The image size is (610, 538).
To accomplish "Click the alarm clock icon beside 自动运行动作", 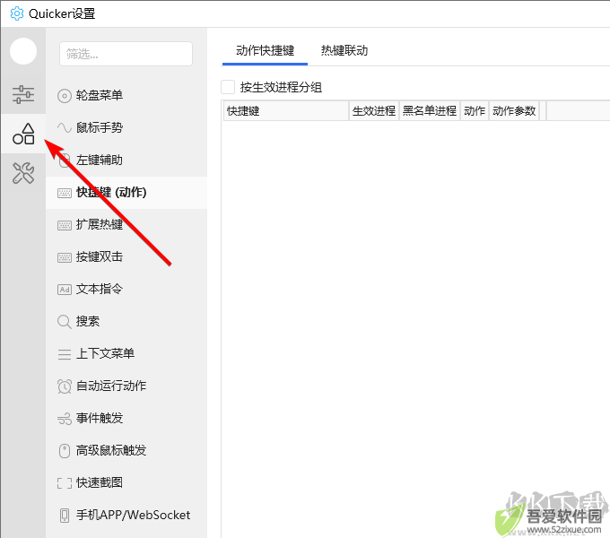I will [65, 386].
